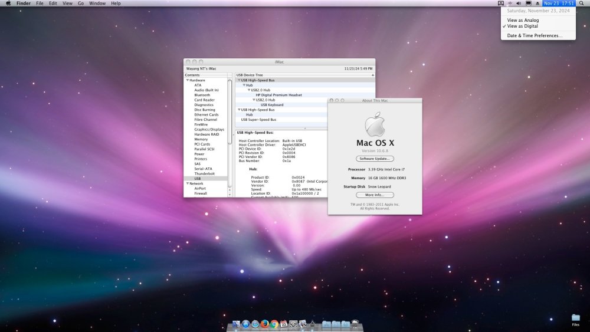
Task: Open the clock showing Nov 23 17:51
Action: point(559,3)
